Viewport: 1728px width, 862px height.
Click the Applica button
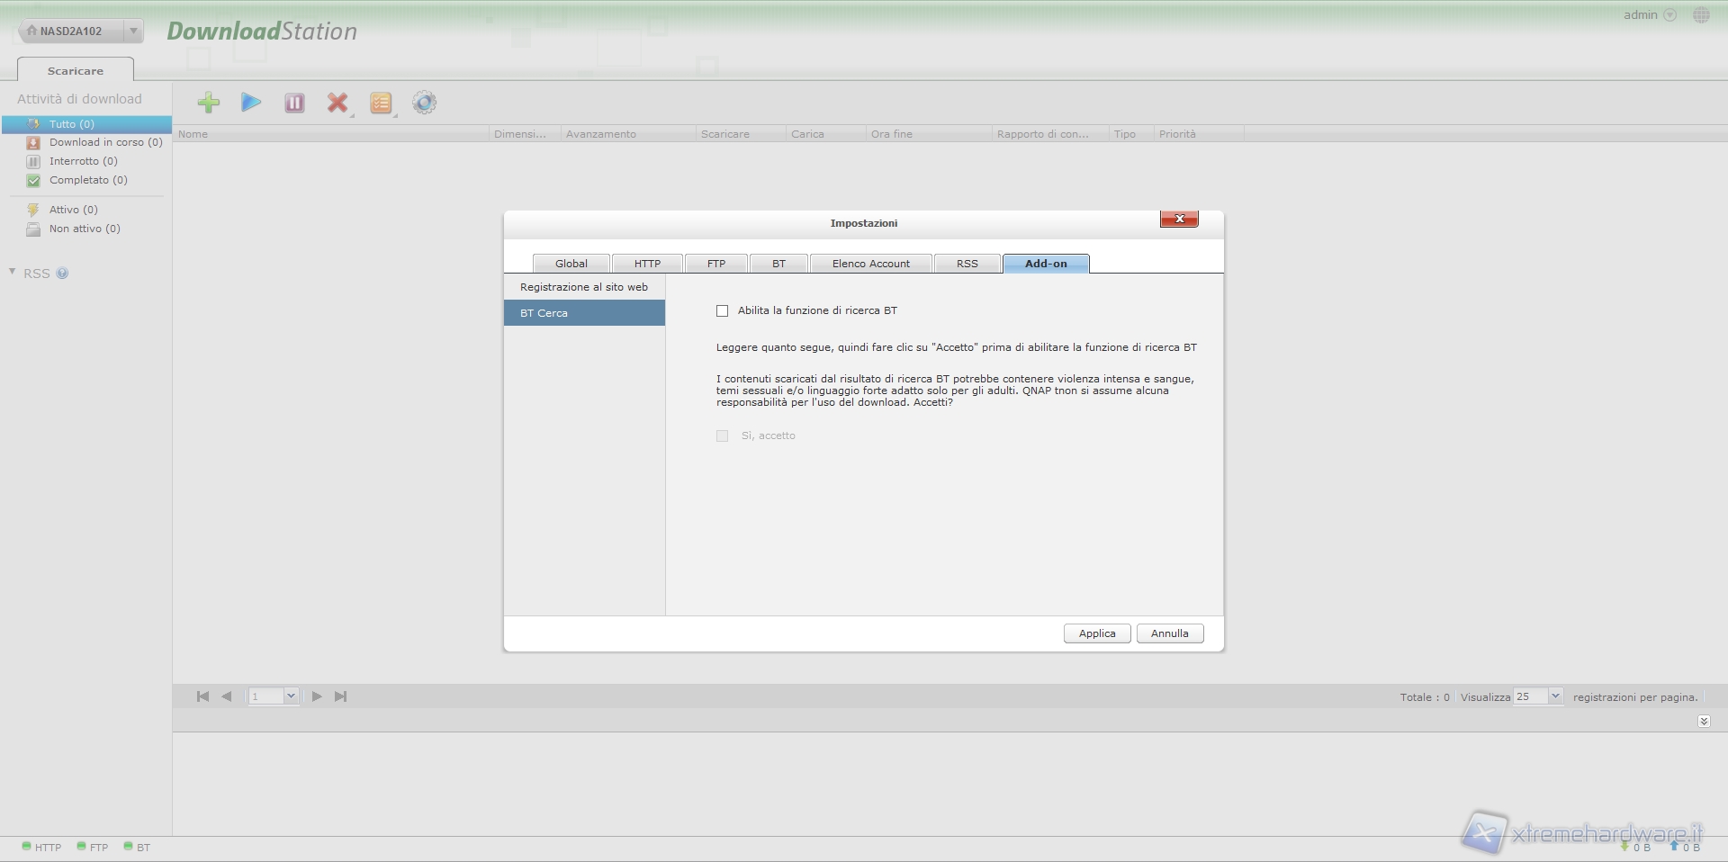(x=1096, y=633)
